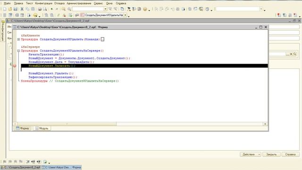
Task: Click code line НачатьТранзакцию();
Action: pyautogui.click(x=46, y=55)
